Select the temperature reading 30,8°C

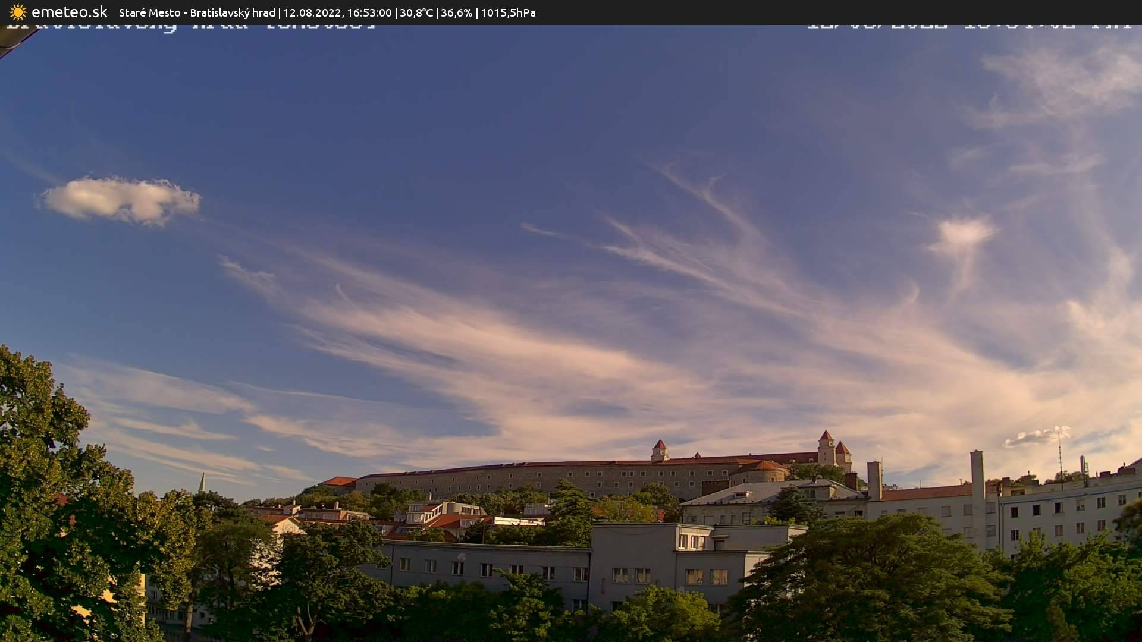pos(416,12)
